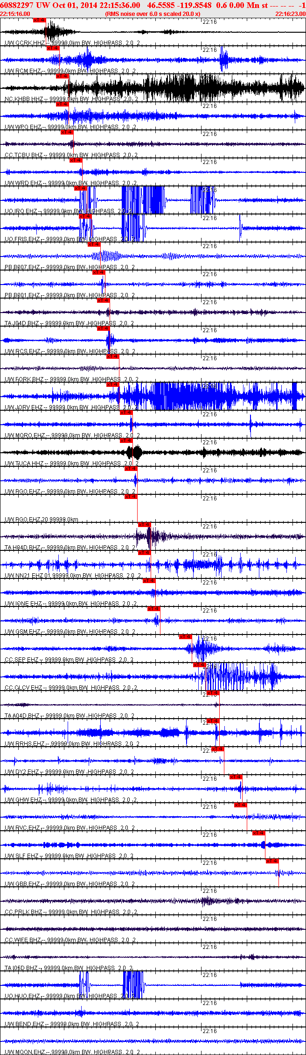Click the event ID 60882297 in the header

(16, 5)
